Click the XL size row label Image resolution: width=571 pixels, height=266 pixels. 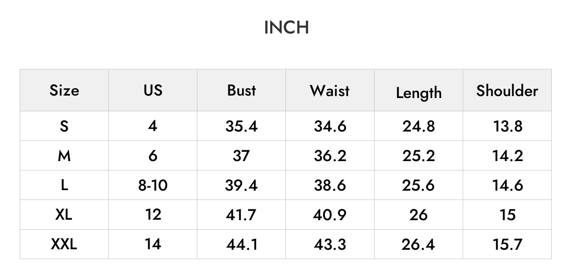point(64,215)
